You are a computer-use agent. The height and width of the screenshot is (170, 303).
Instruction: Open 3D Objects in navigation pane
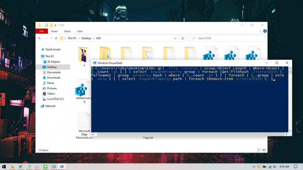pyautogui.click(x=51, y=62)
